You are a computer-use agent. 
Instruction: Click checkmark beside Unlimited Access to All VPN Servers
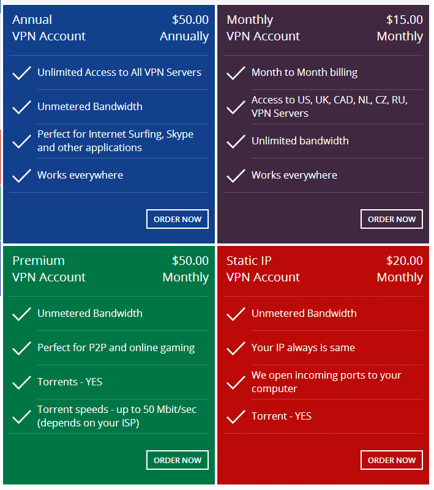click(x=21, y=73)
